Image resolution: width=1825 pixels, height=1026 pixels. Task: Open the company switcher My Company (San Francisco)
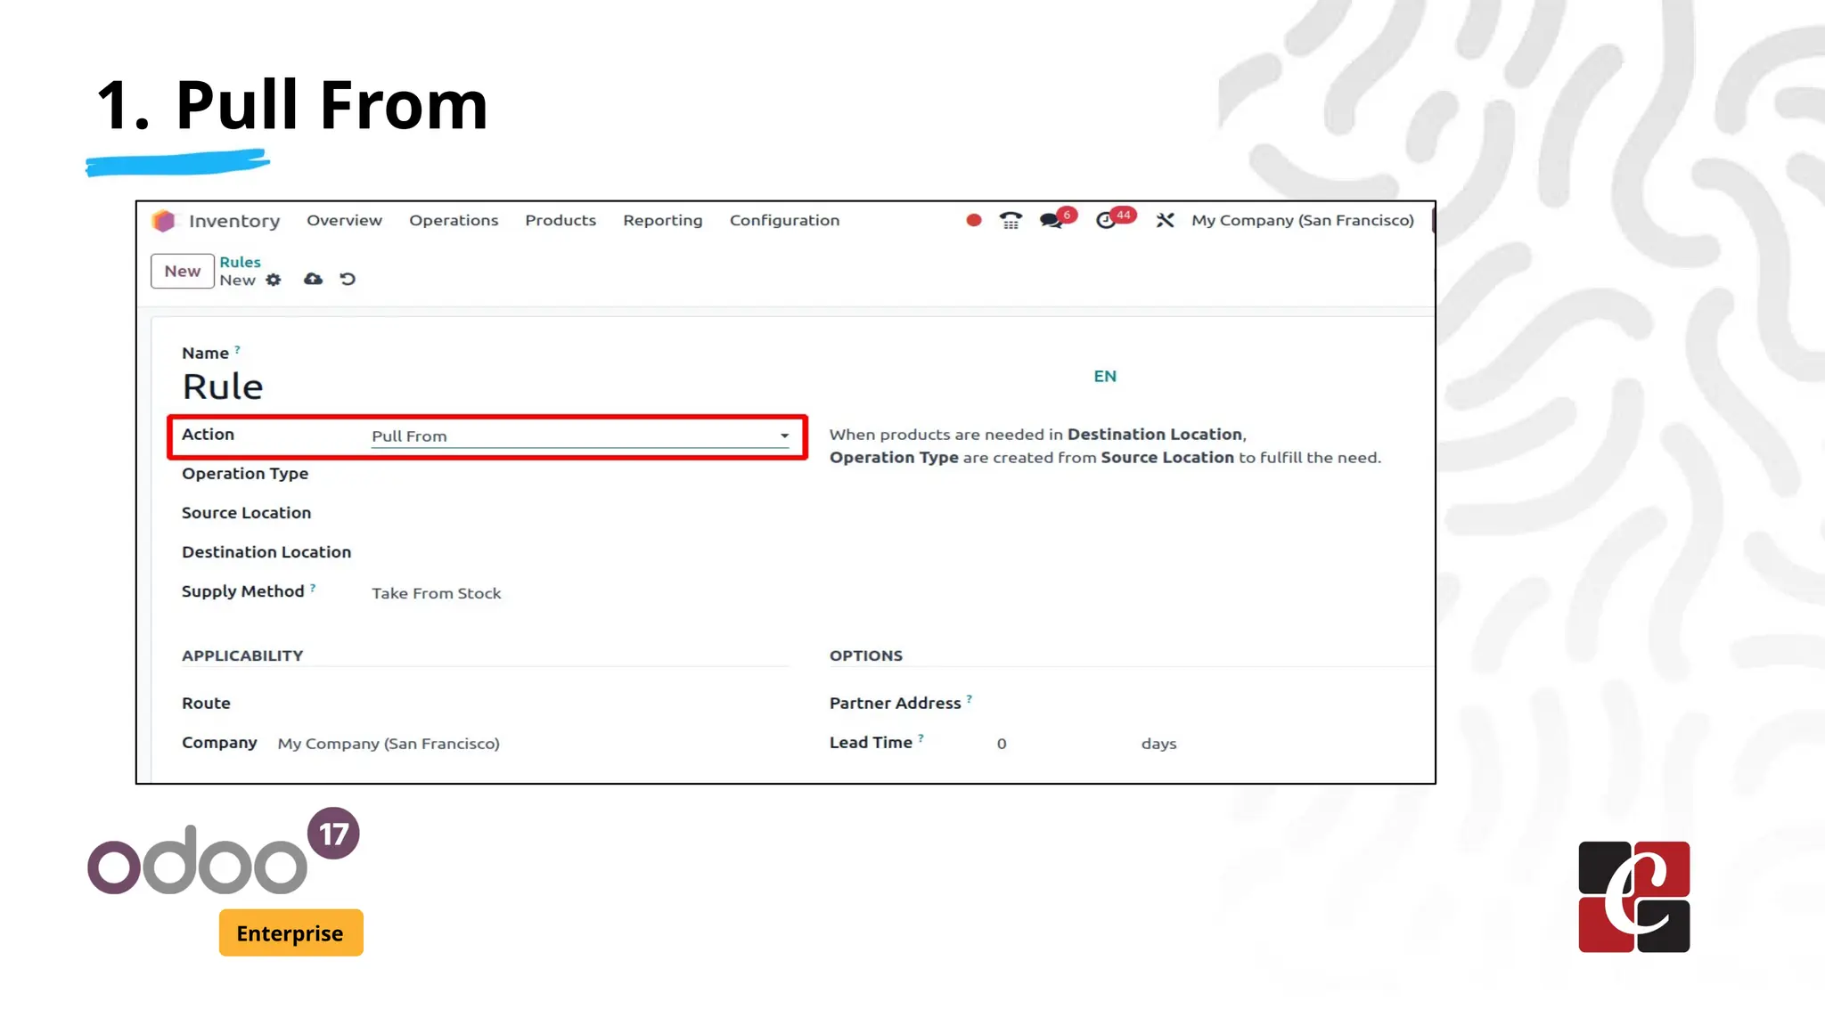click(1302, 220)
